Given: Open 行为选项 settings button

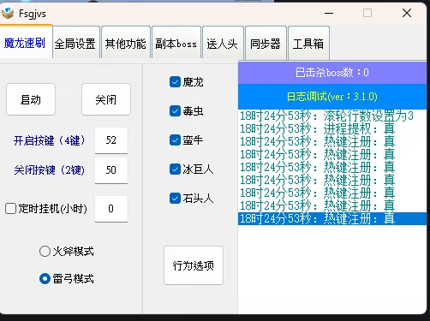Looking at the screenshot, I should (194, 265).
